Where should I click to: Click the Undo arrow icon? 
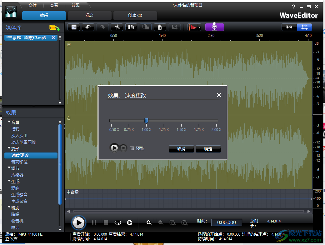pyautogui.click(x=88, y=27)
